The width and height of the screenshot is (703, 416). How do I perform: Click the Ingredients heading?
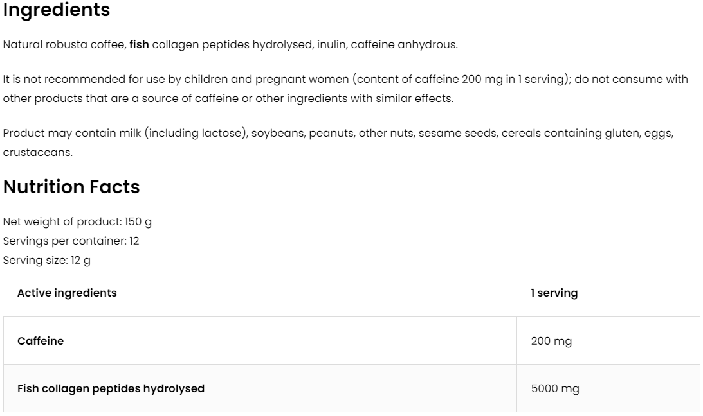point(57,11)
